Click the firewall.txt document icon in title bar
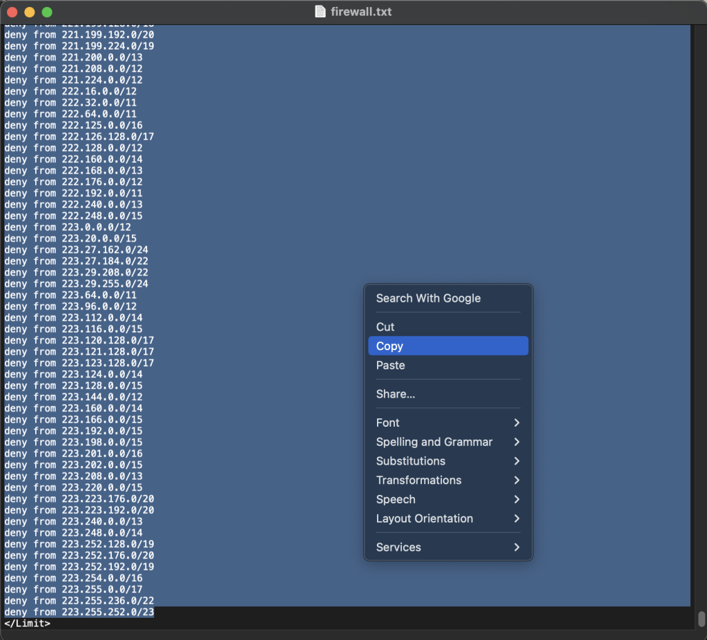Viewport: 707px width, 640px height. click(320, 12)
